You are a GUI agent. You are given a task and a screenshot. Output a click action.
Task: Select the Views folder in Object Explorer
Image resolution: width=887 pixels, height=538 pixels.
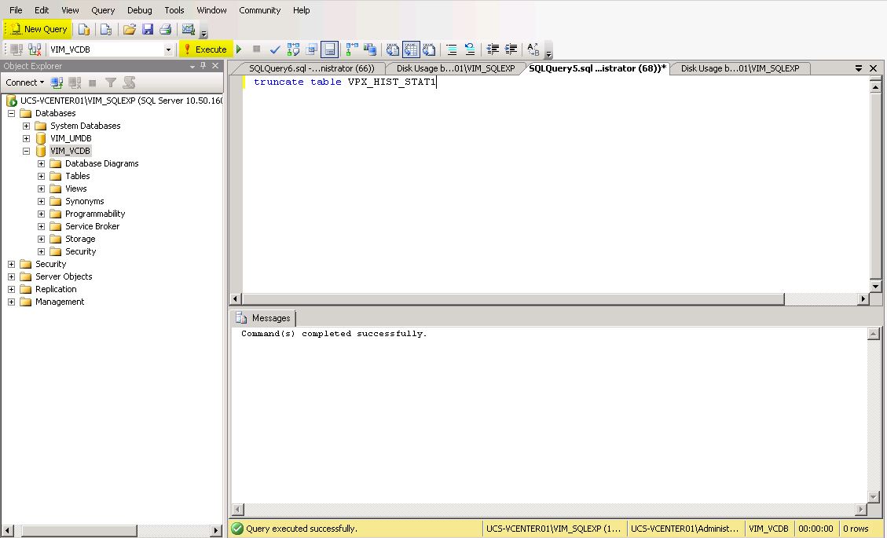[x=76, y=188]
